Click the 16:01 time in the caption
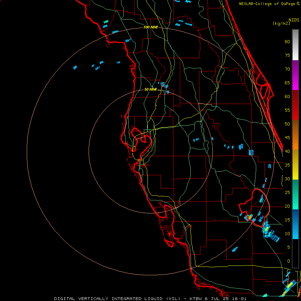301x301 pixels. coord(238,299)
